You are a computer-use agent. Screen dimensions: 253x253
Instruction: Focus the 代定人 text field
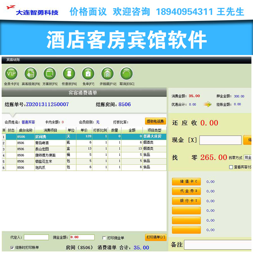pos(36,237)
